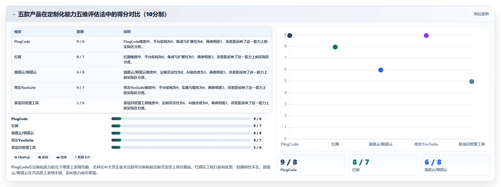
Task: Click the 9 / 7 value in 用友YonSuite table row
Action: point(81,88)
